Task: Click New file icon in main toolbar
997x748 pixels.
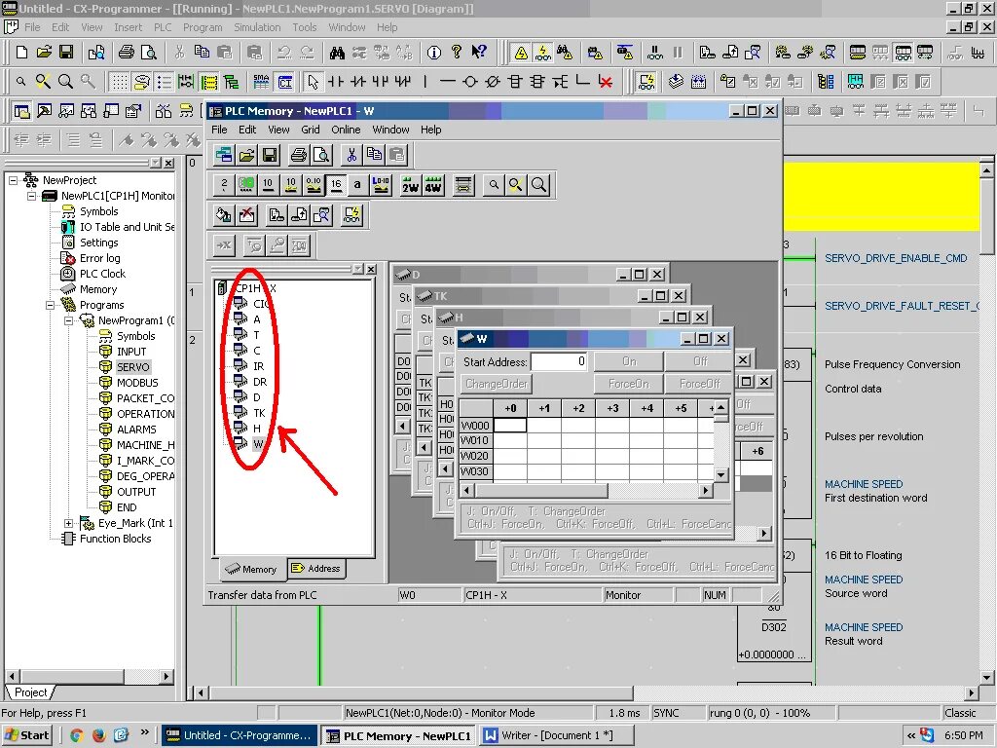Action: pyautogui.click(x=21, y=53)
